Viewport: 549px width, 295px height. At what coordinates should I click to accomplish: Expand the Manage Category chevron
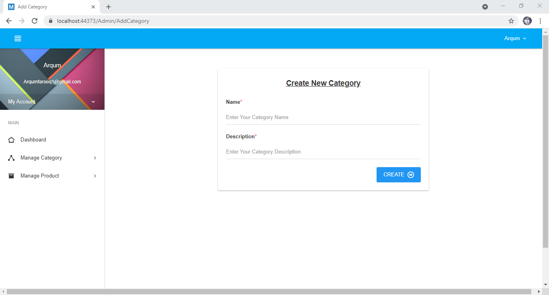point(95,158)
